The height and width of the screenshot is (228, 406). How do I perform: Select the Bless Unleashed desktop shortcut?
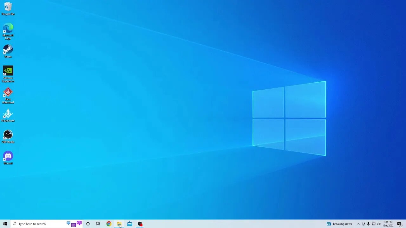point(8,96)
